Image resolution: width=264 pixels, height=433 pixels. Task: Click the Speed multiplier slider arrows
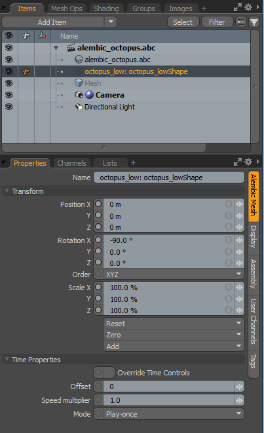click(x=239, y=400)
